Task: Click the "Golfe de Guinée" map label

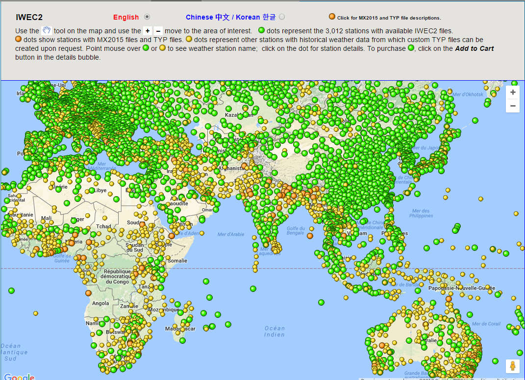Action: [x=62, y=258]
